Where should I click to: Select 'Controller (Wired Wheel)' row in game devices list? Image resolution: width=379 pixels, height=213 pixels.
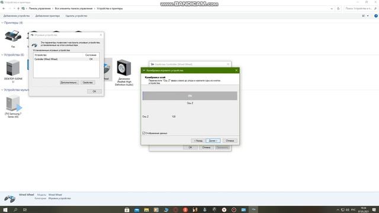66,59
